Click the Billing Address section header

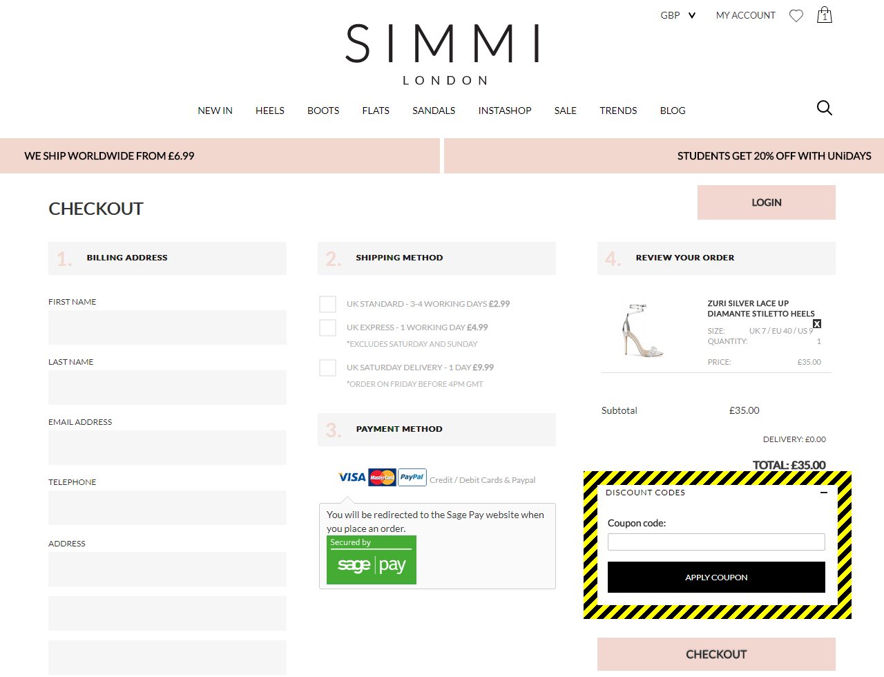click(167, 258)
